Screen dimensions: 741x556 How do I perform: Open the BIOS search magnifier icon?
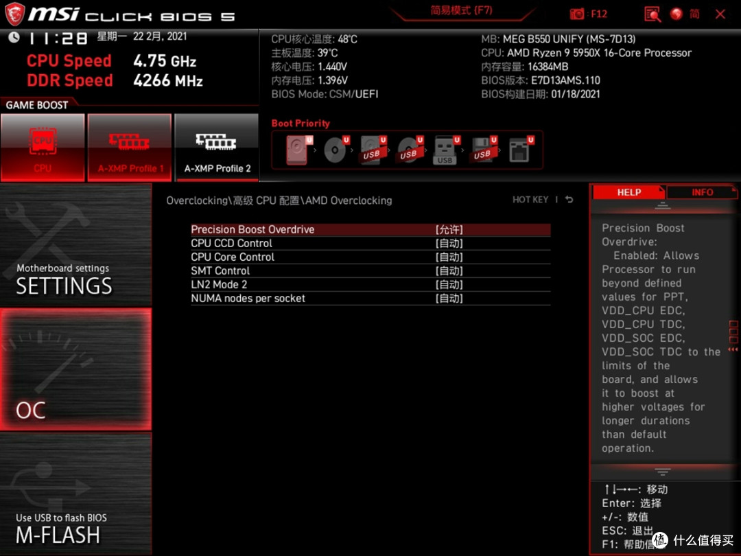coord(652,14)
